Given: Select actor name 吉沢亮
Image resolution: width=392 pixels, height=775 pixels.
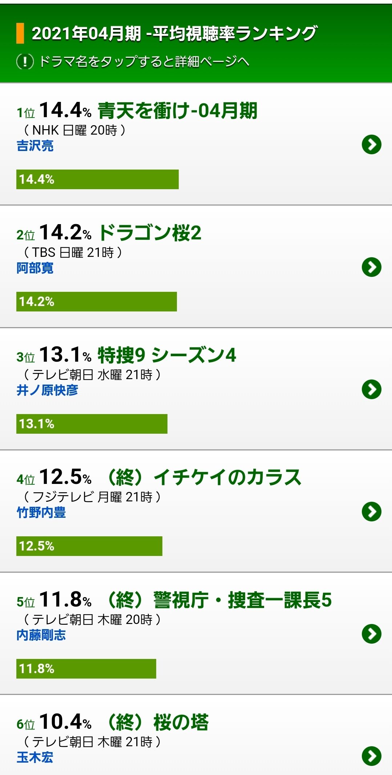Looking at the screenshot, I should point(35,146).
